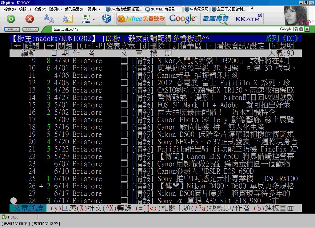Click the connection time status entry

15,224
